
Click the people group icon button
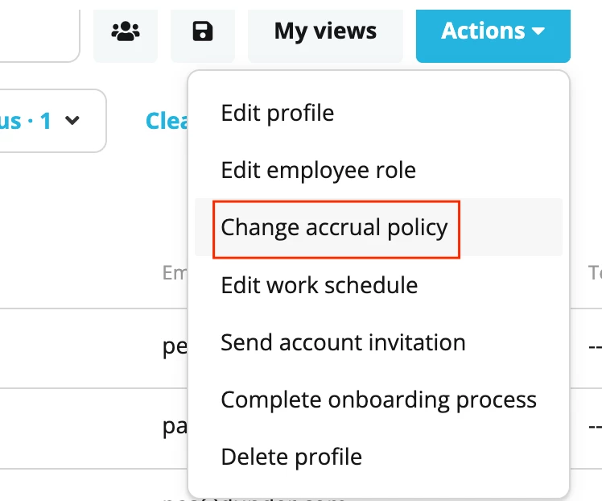(x=126, y=35)
